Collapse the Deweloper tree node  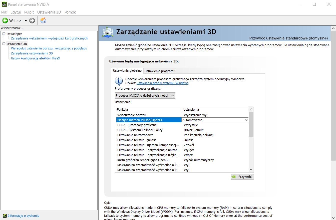[x=4, y=34]
